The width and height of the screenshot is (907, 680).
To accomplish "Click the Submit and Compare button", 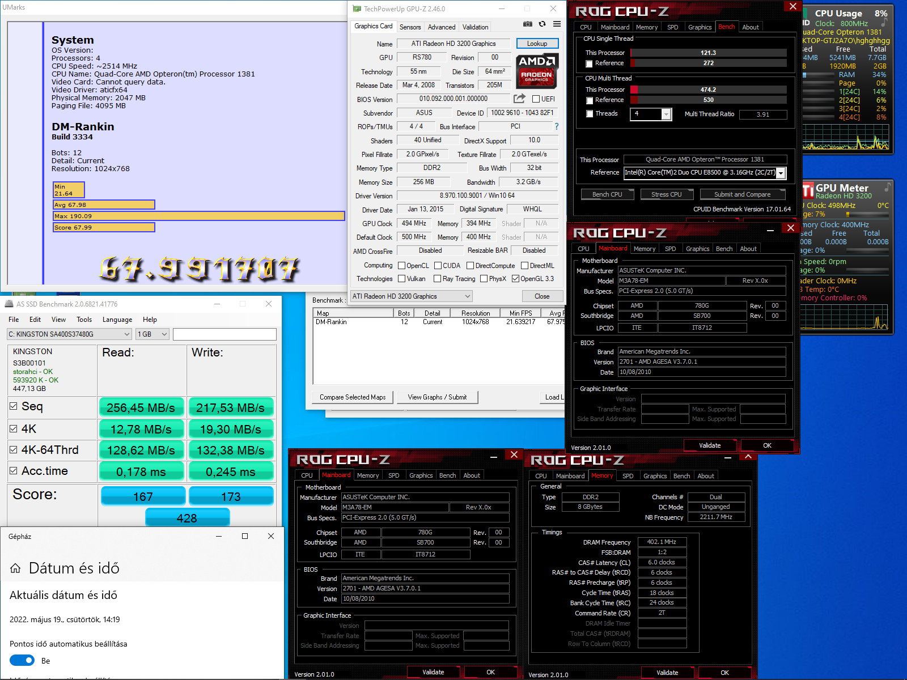I will pos(742,194).
